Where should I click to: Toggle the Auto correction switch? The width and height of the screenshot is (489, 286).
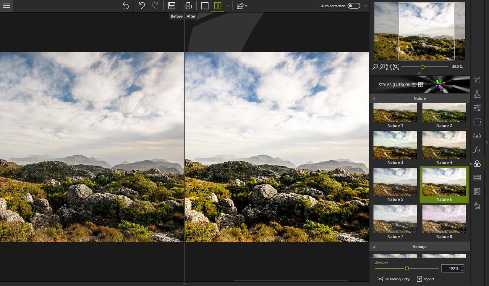pos(354,6)
